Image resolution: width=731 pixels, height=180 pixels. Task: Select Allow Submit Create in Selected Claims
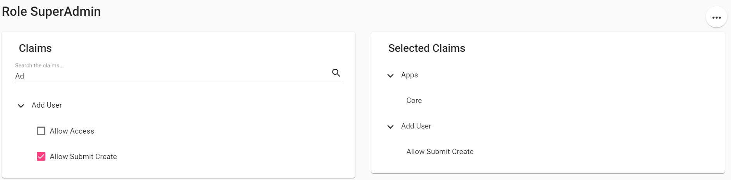pos(440,152)
